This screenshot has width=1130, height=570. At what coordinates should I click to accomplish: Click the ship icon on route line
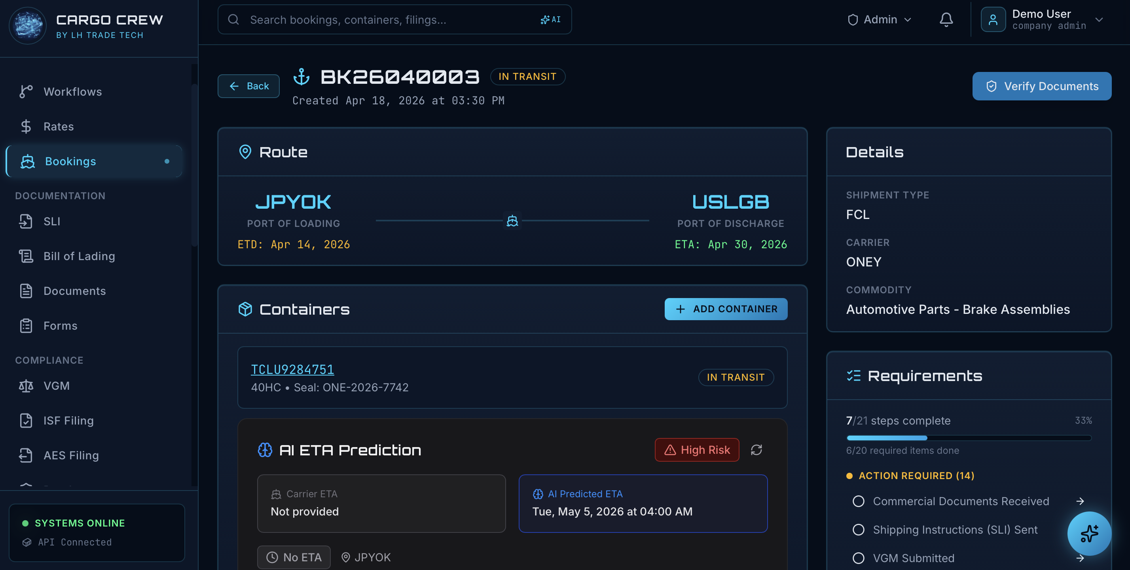(512, 221)
